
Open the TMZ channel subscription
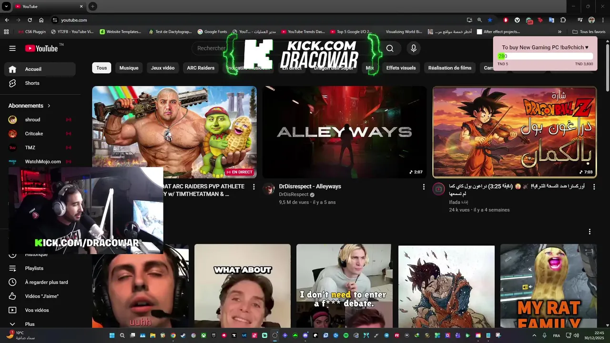(40, 148)
